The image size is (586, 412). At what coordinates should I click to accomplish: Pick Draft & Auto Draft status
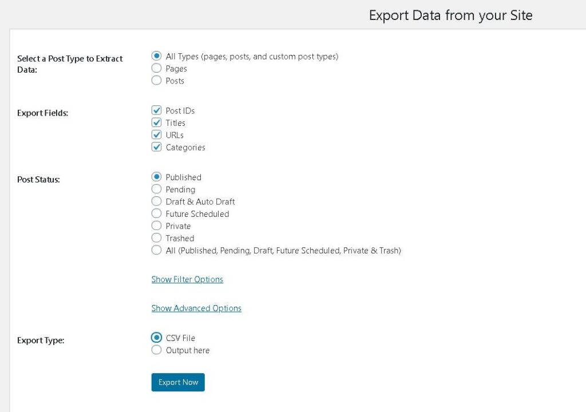coord(156,201)
